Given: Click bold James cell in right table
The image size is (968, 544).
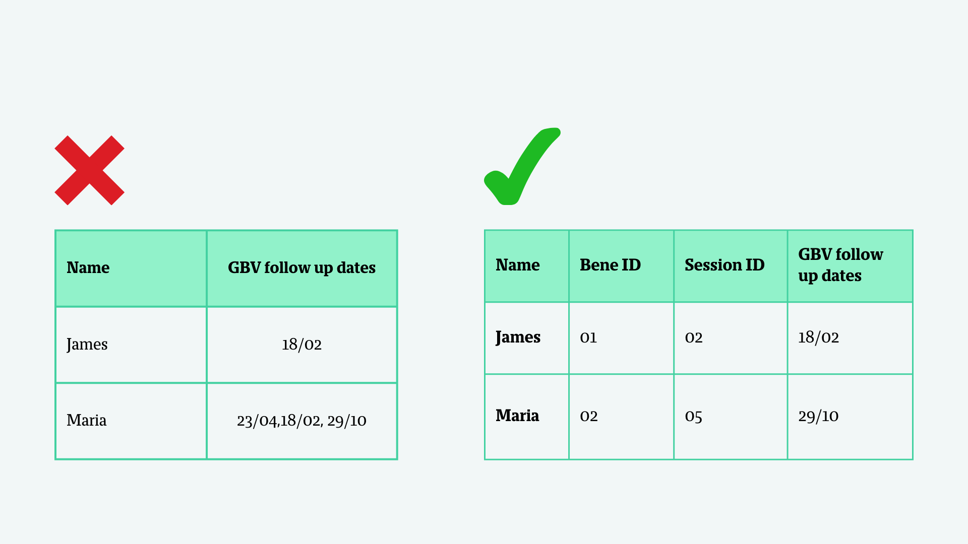Looking at the screenshot, I should [x=527, y=338].
